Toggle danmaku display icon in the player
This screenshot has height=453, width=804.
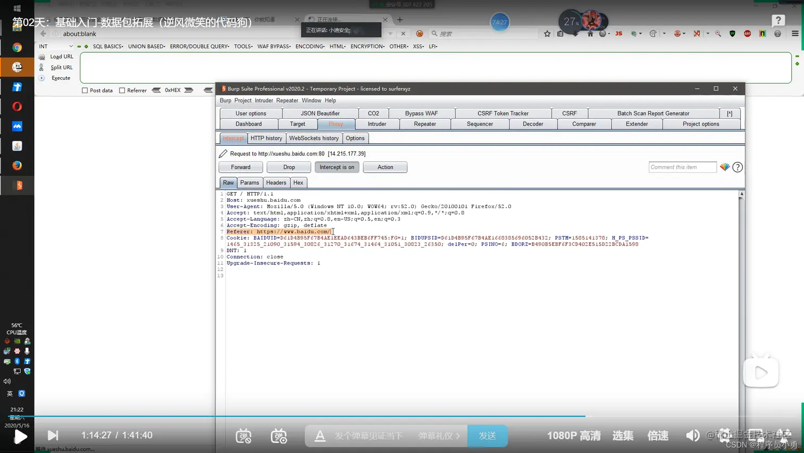(244, 436)
